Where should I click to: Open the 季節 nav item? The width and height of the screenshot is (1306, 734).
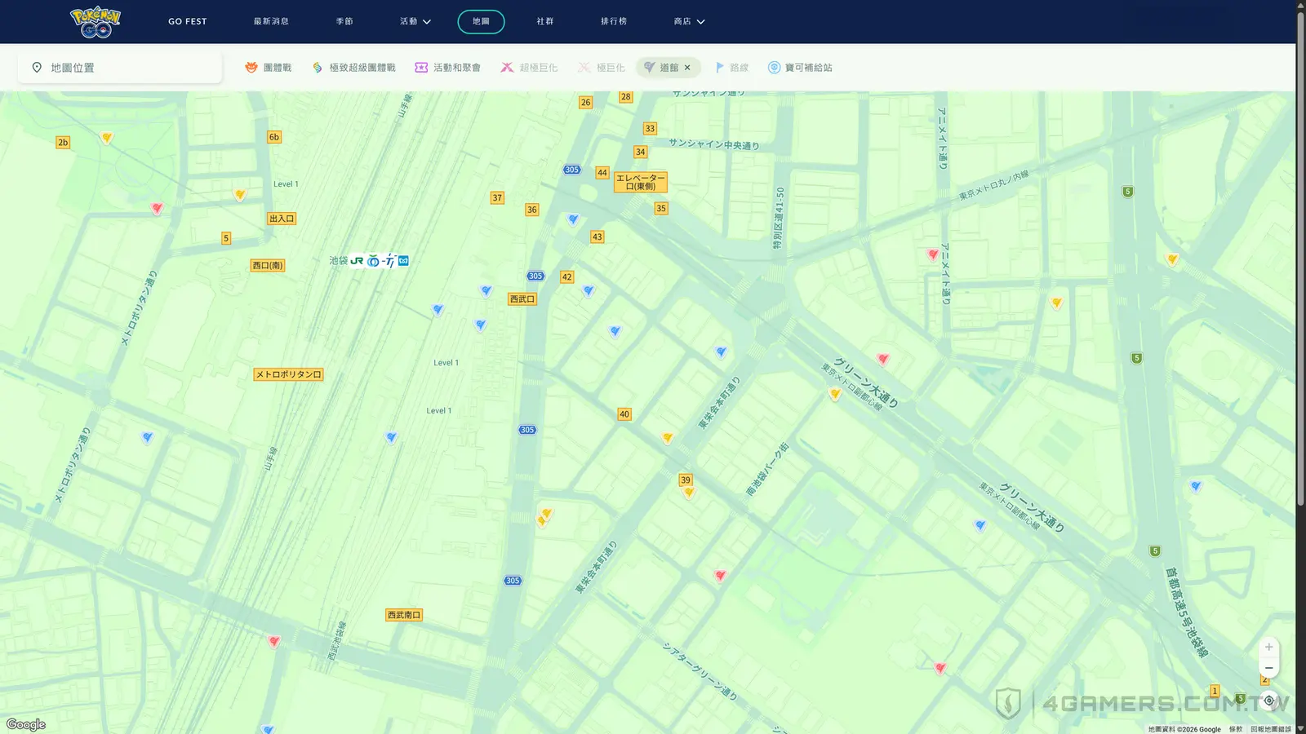344,21
